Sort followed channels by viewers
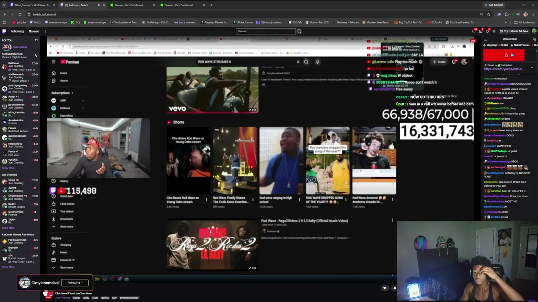Screen dimensions: 538x302 (36, 55)
